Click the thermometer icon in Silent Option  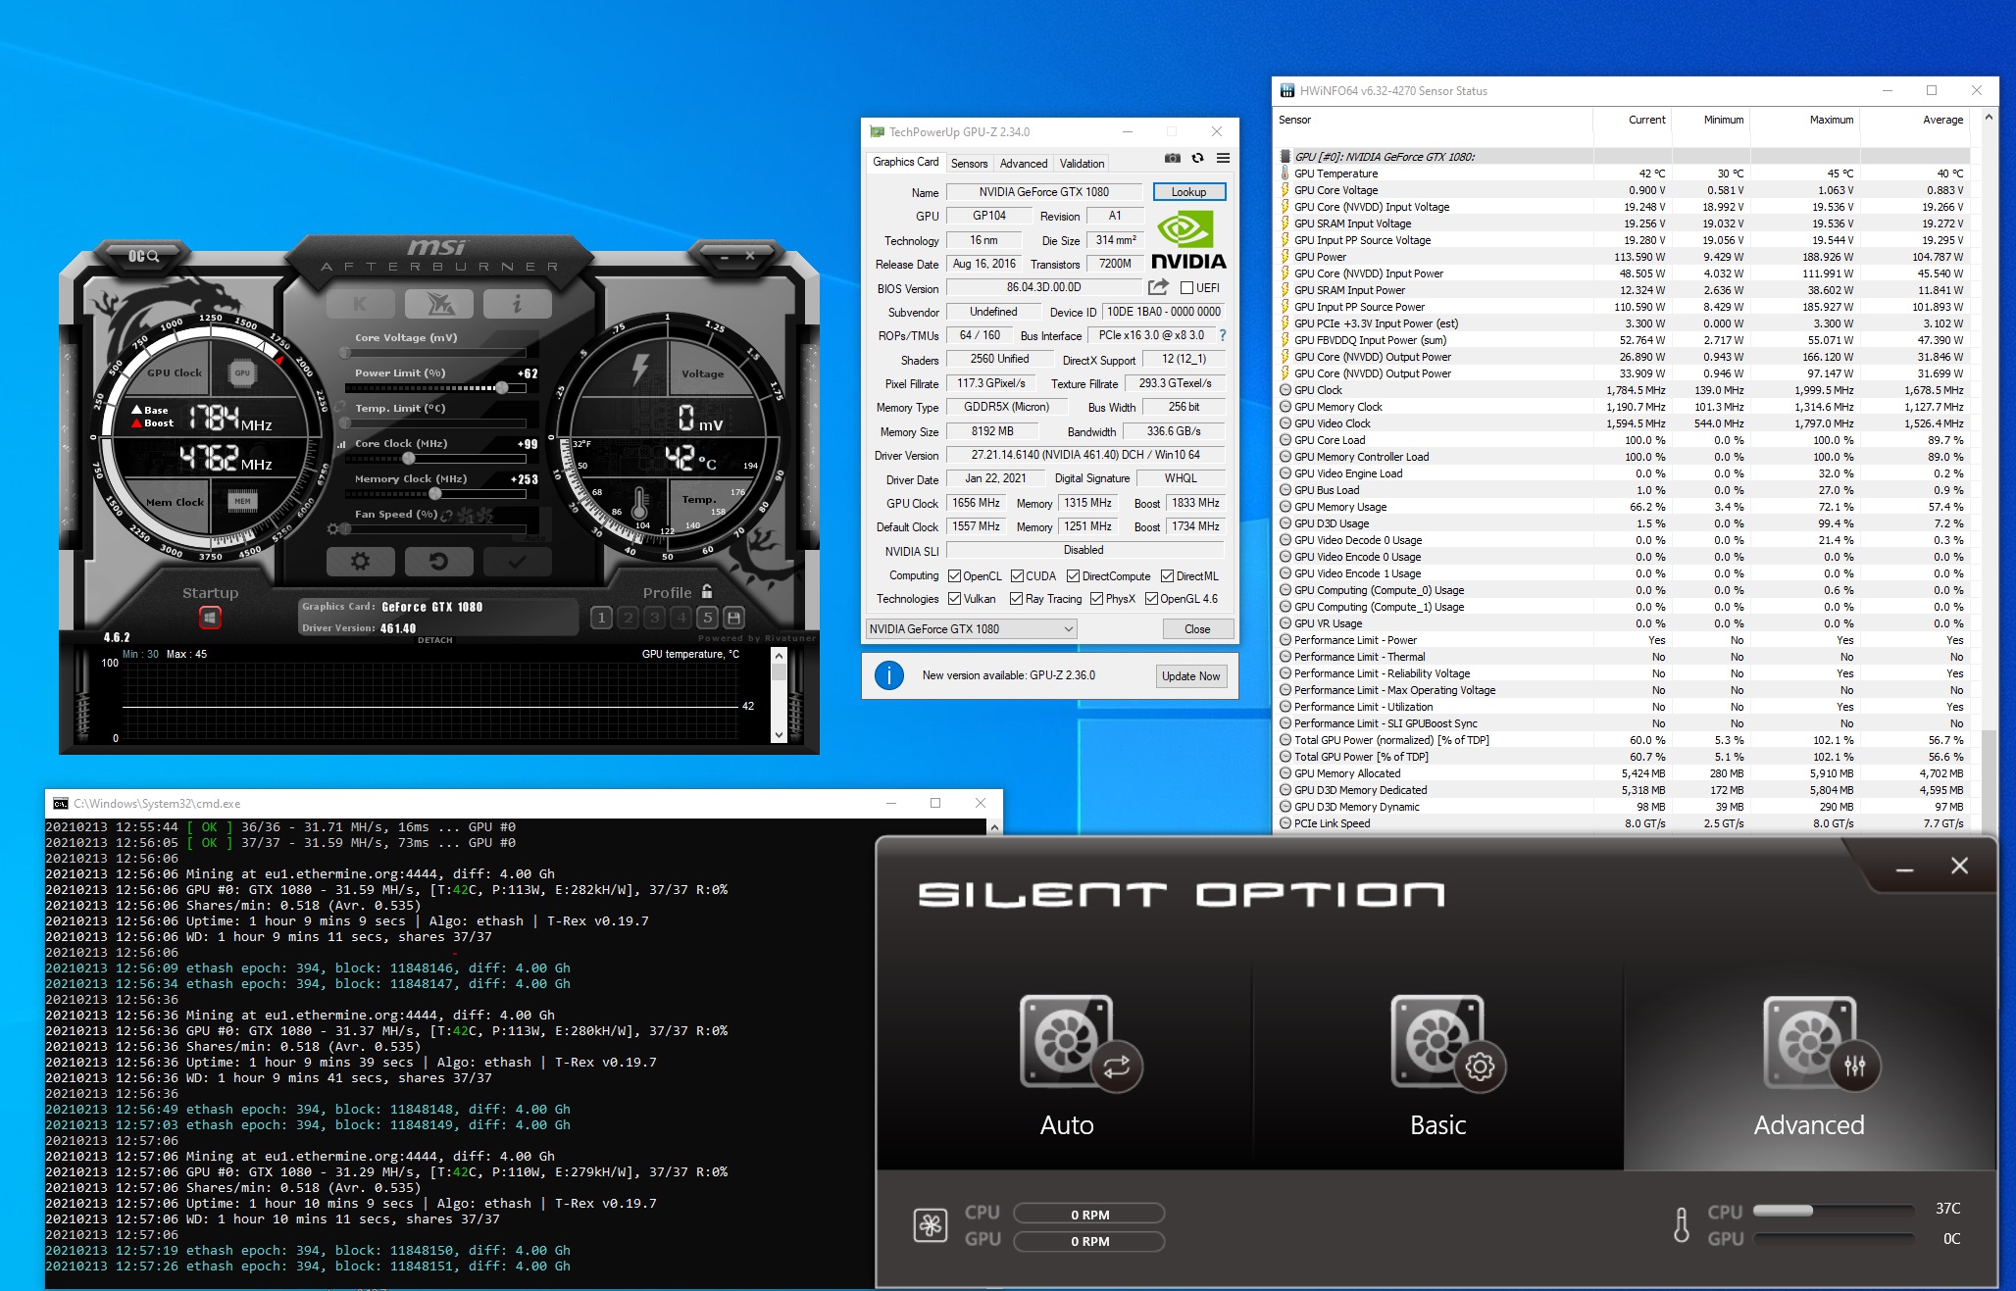point(1682,1225)
